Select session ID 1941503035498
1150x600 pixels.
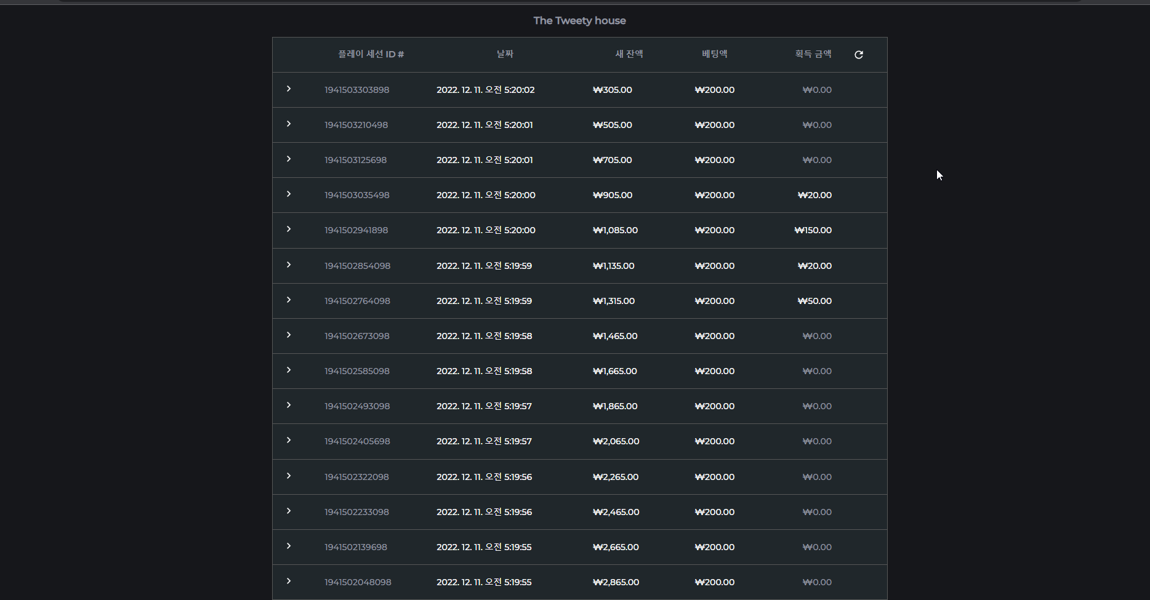357,195
